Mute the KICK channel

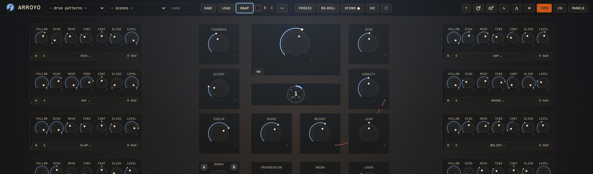point(36,56)
